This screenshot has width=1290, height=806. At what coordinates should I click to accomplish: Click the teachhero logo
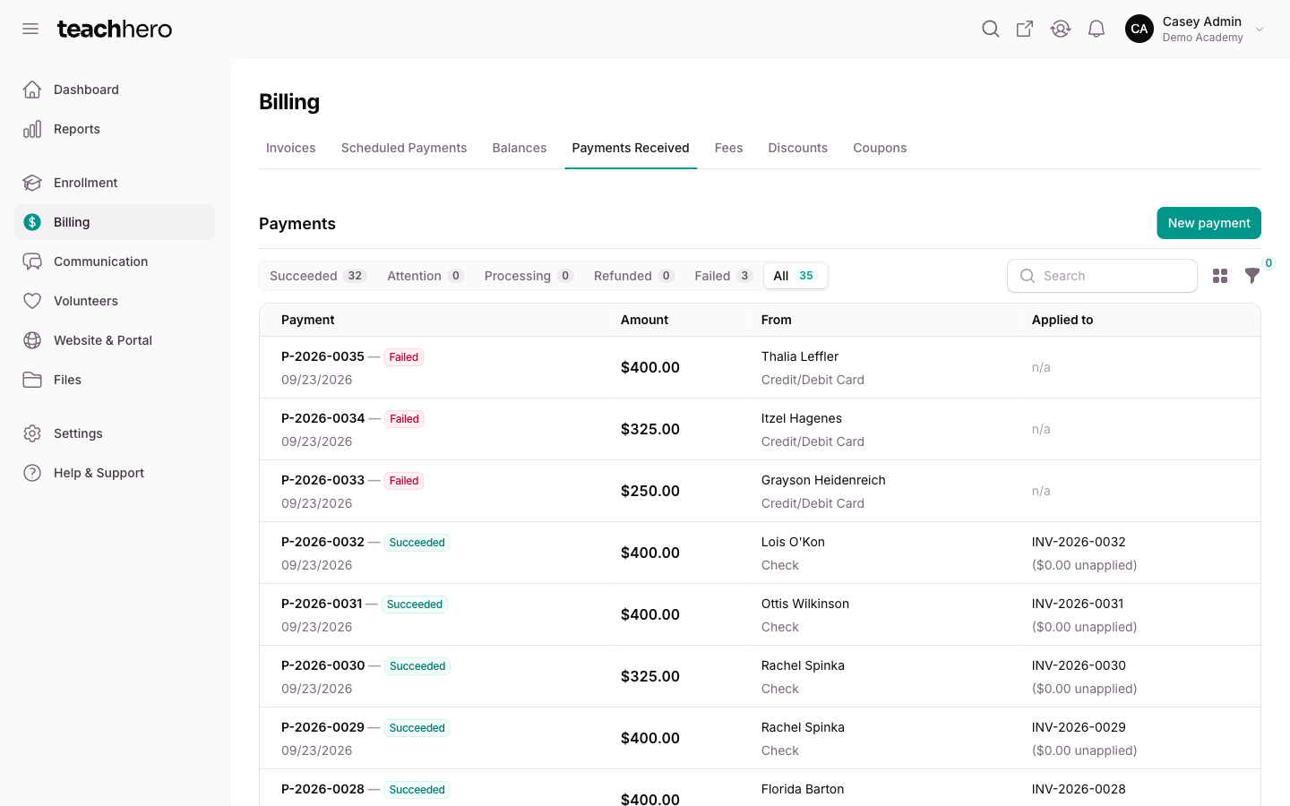click(x=115, y=29)
